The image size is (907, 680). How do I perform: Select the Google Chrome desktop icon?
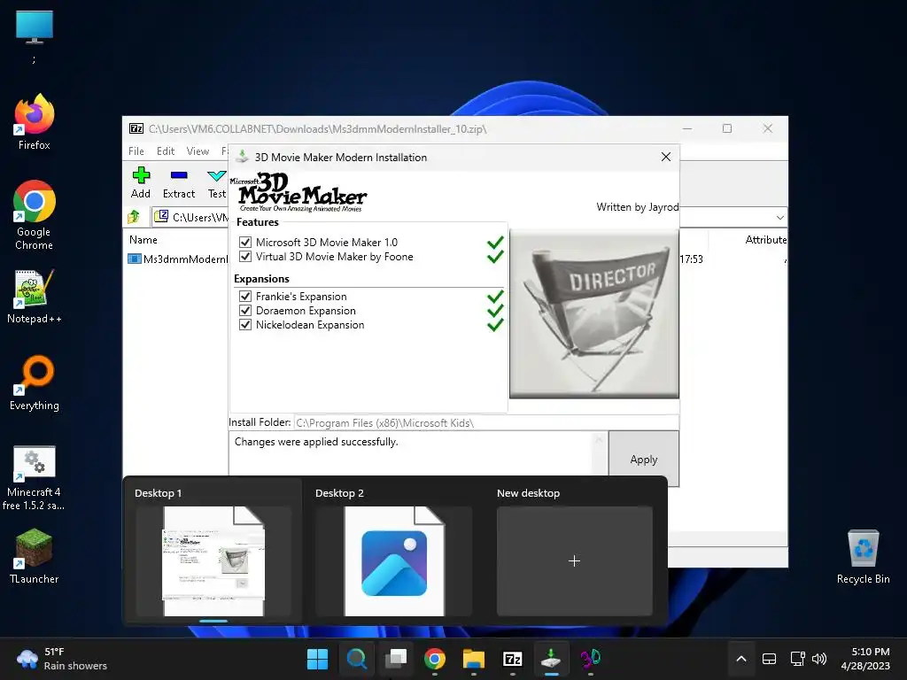tap(35, 215)
